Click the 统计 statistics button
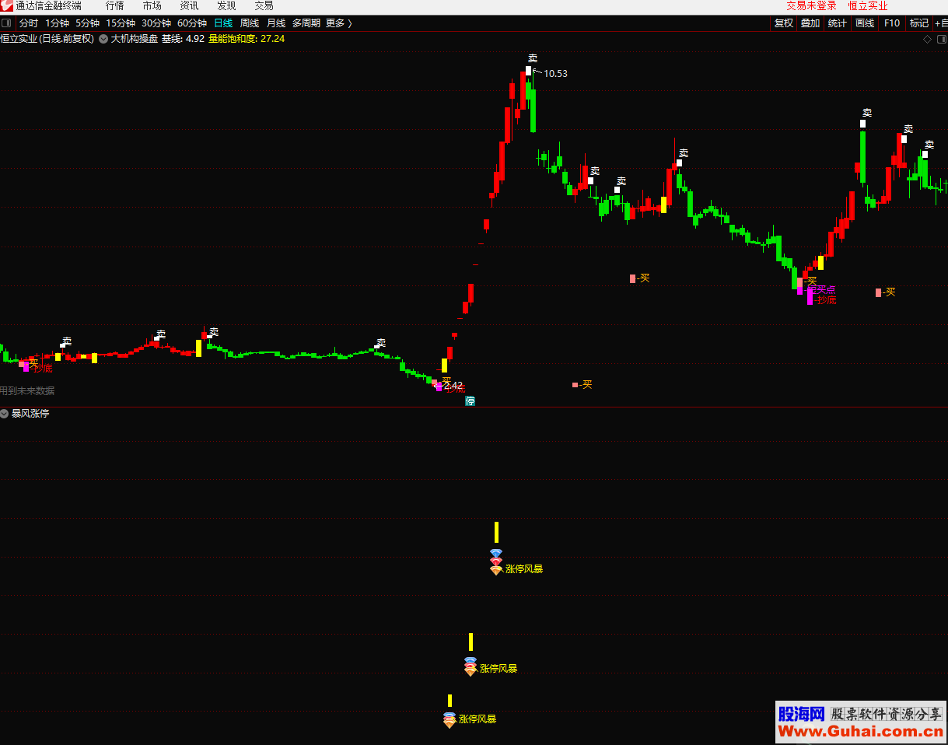 click(x=838, y=23)
